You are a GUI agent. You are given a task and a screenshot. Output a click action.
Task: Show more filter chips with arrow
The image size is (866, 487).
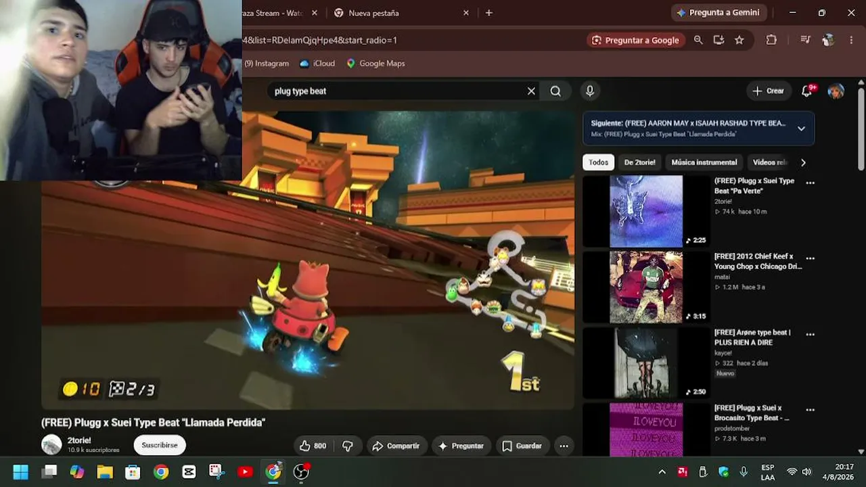click(x=803, y=162)
